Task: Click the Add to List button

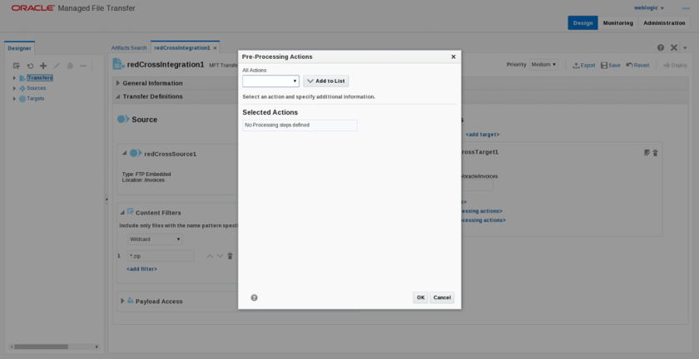Action: tap(325, 81)
